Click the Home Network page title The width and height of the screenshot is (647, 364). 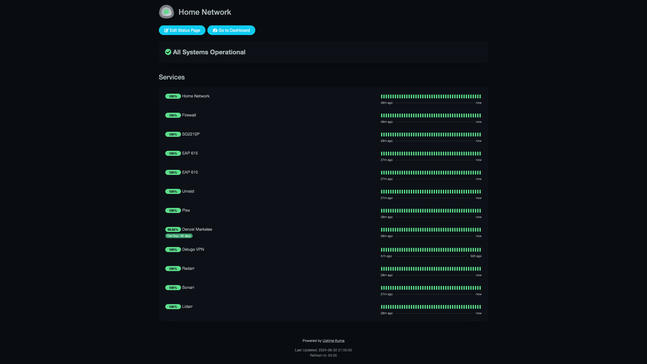(x=205, y=12)
